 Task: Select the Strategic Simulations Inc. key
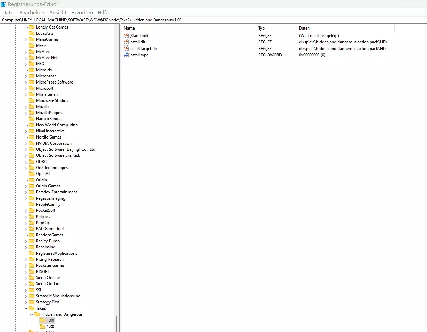(59, 296)
